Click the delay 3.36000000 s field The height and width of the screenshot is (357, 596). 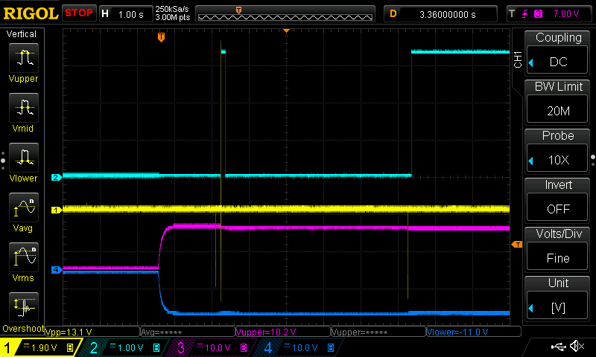click(440, 14)
